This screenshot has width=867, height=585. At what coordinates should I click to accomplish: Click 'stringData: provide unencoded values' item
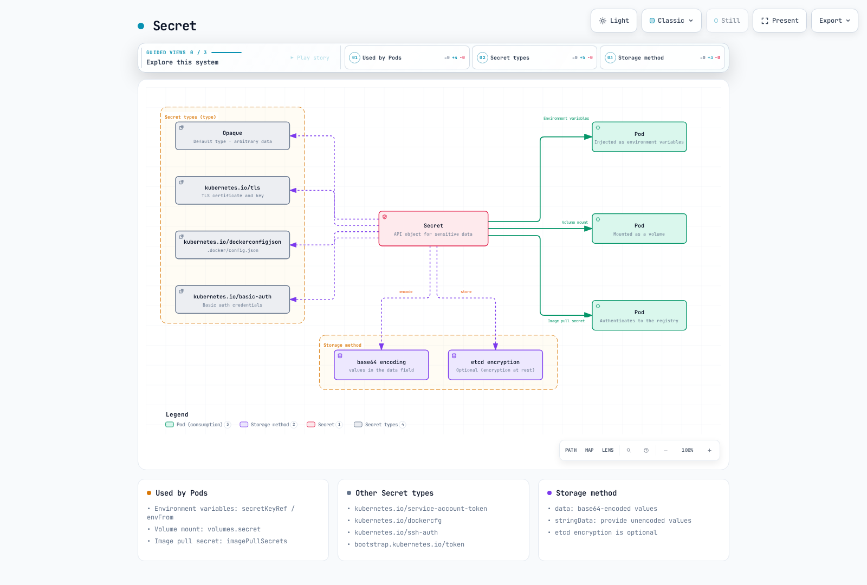click(x=623, y=521)
